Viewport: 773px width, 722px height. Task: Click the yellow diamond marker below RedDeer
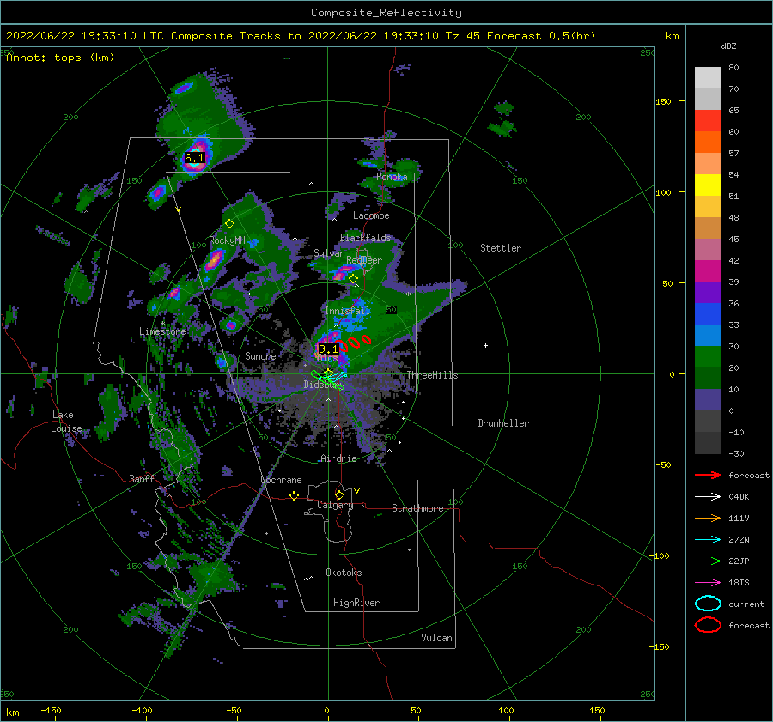point(353,279)
